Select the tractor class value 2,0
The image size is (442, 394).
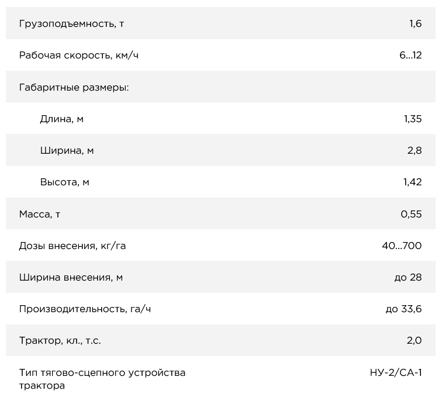(x=414, y=340)
